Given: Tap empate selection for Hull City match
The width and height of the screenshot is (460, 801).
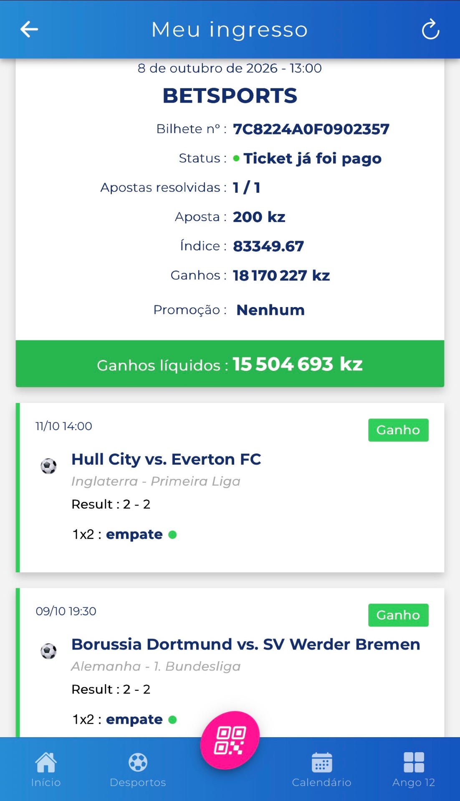Looking at the screenshot, I should click(134, 534).
